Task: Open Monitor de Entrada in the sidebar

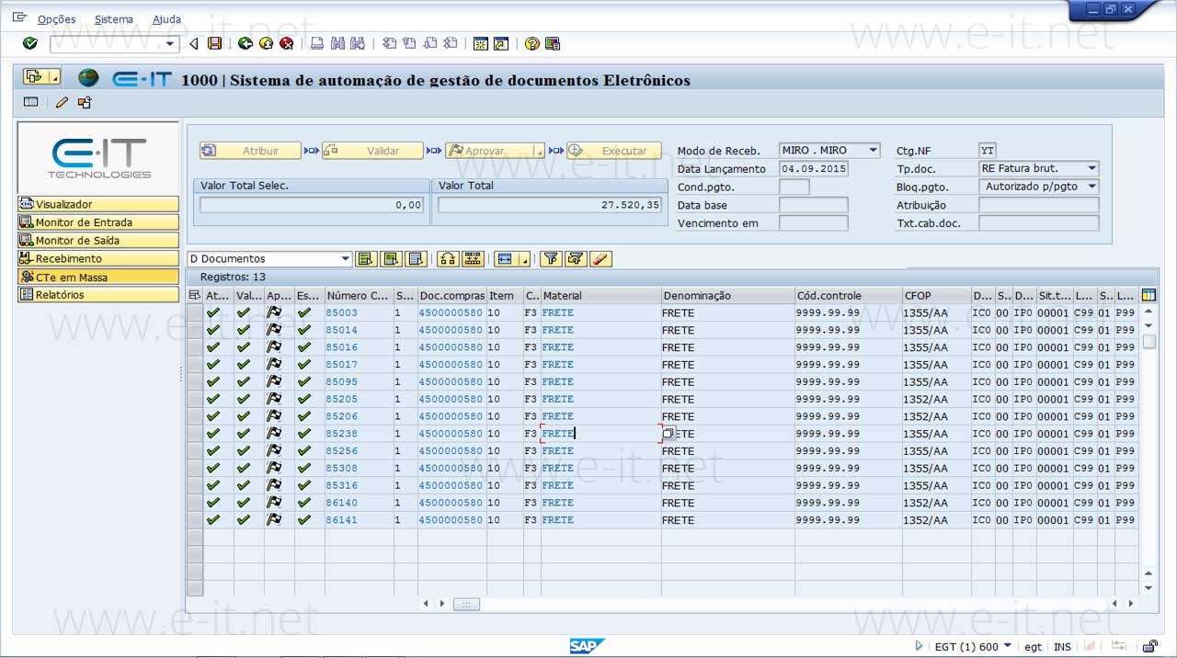Action: (98, 222)
